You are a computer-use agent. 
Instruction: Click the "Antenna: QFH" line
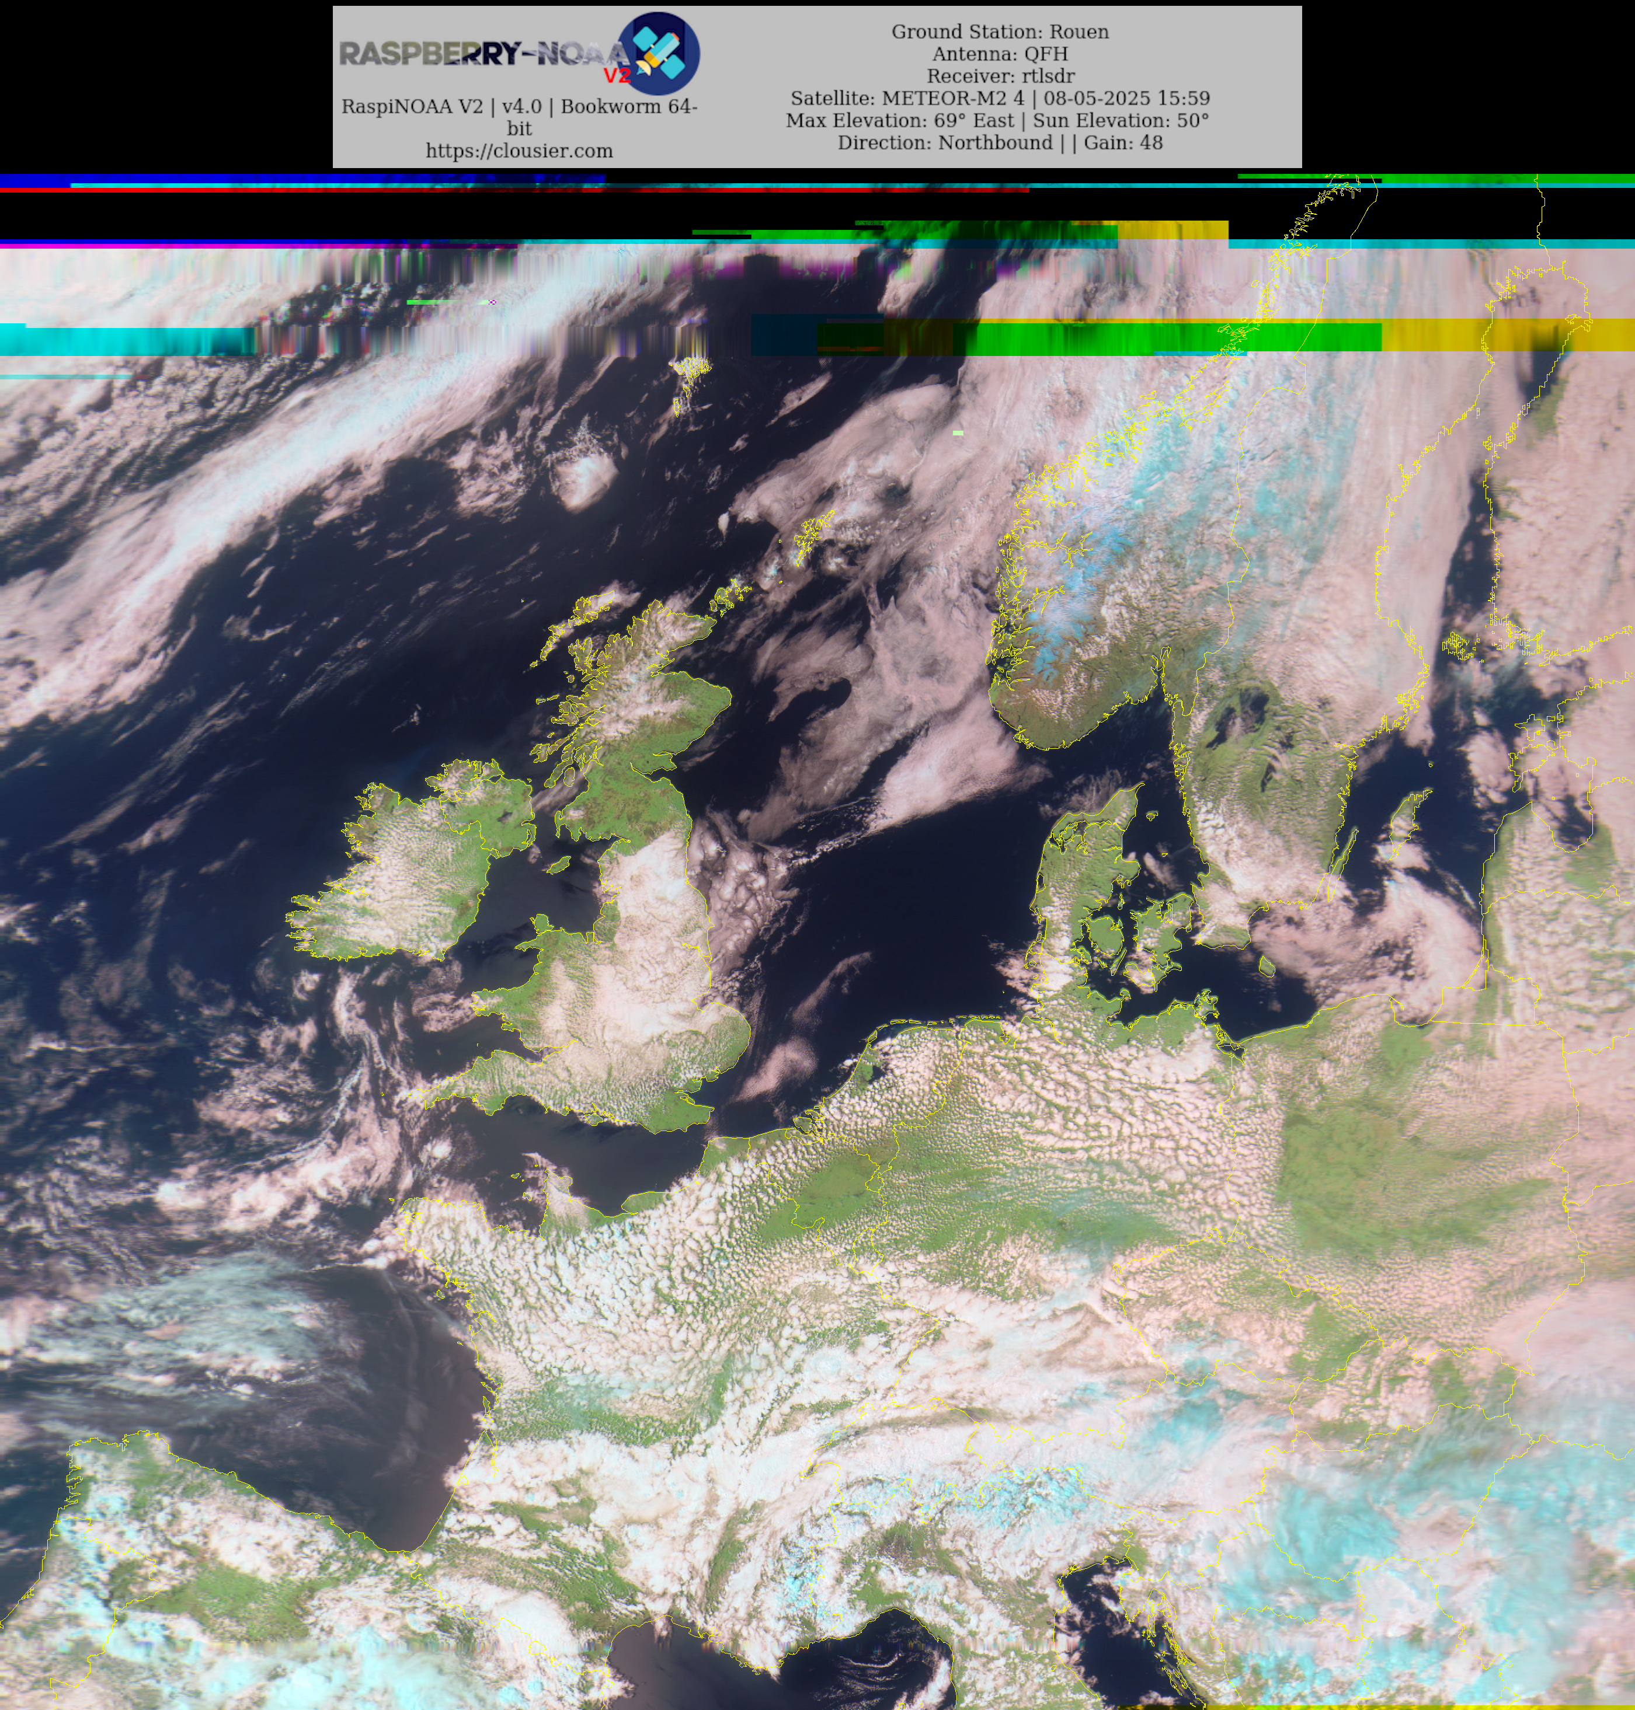(x=1000, y=54)
